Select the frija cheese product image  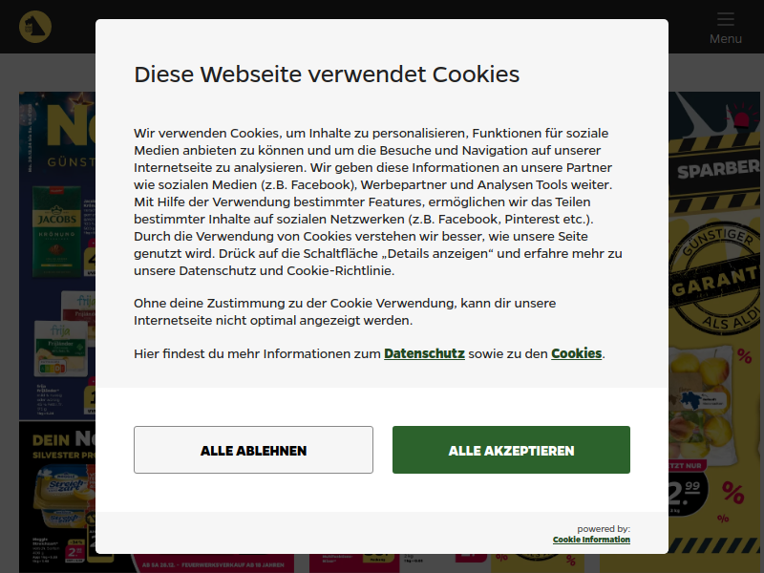coord(61,349)
